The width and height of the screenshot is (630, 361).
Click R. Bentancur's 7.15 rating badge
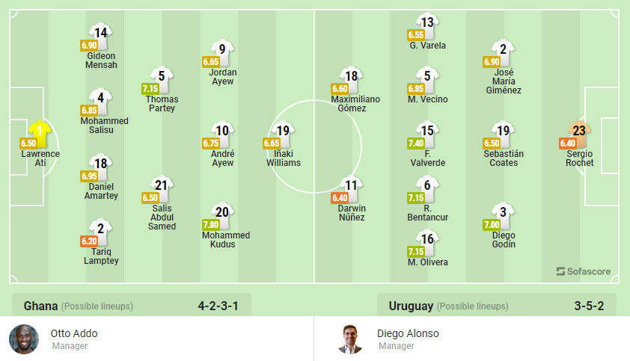pos(416,197)
